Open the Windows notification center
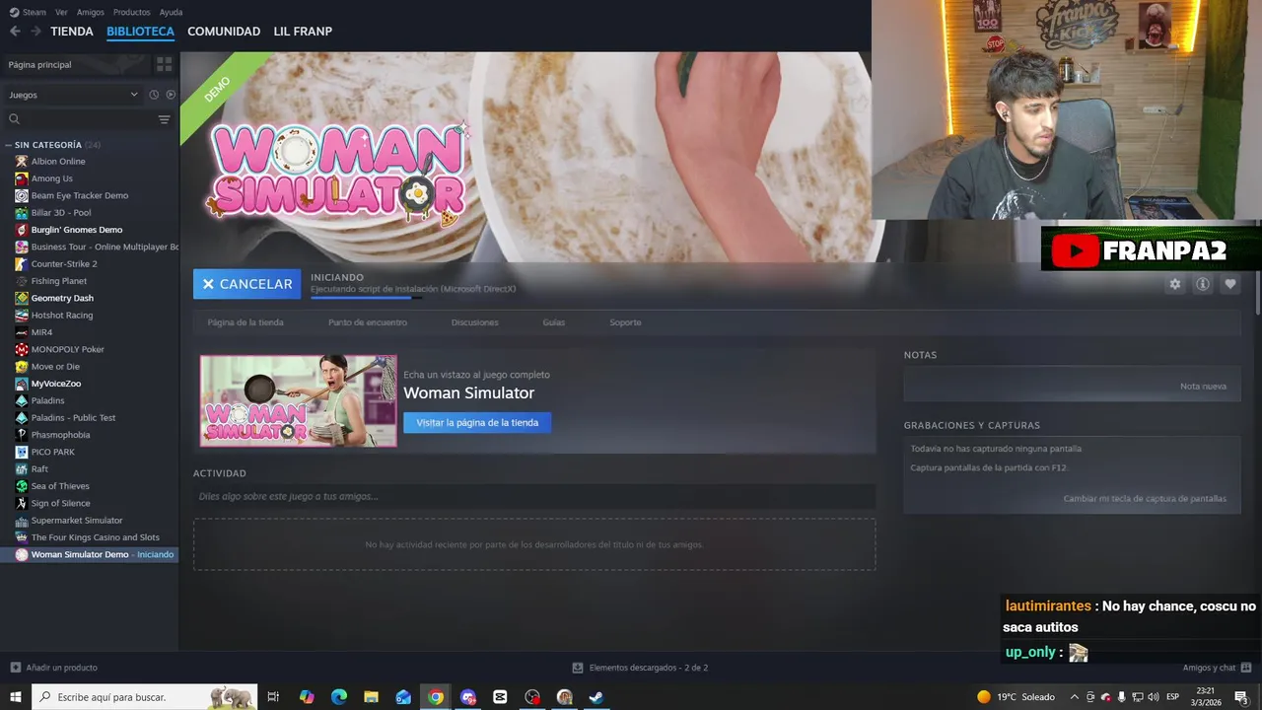1262x710 pixels. 1241,697
